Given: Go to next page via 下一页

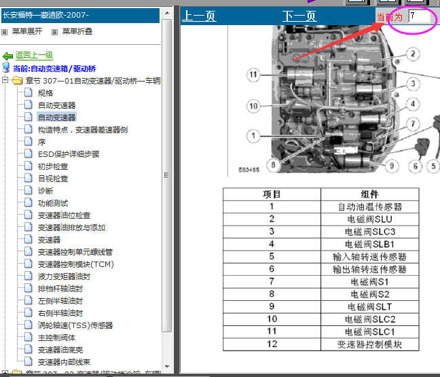Looking at the screenshot, I should point(299,16).
